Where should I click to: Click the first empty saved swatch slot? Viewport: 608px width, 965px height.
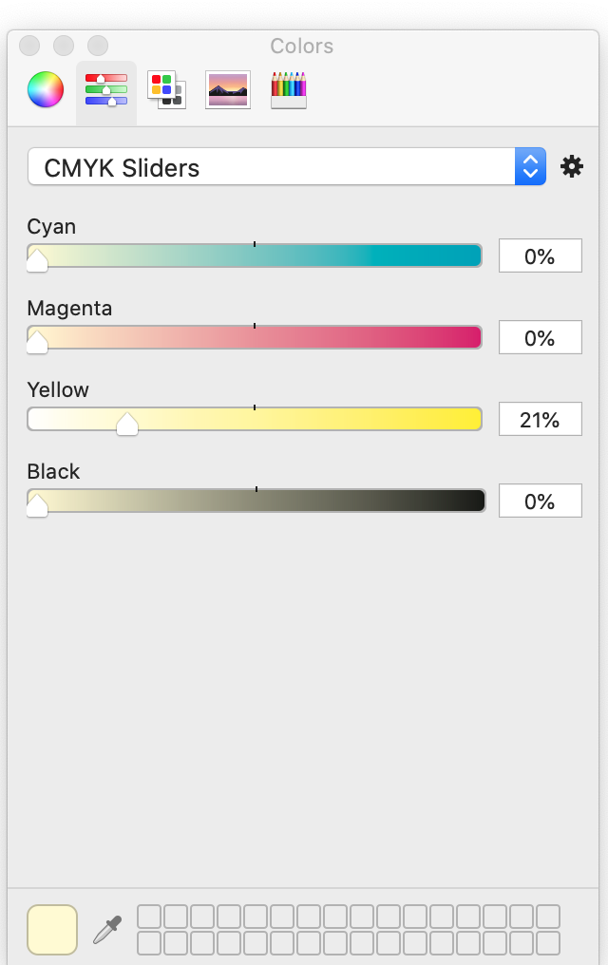click(x=149, y=917)
